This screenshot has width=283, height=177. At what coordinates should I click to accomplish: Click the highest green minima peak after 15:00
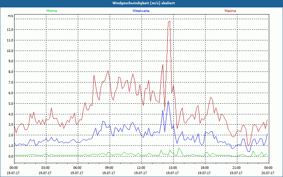[x=179, y=148]
